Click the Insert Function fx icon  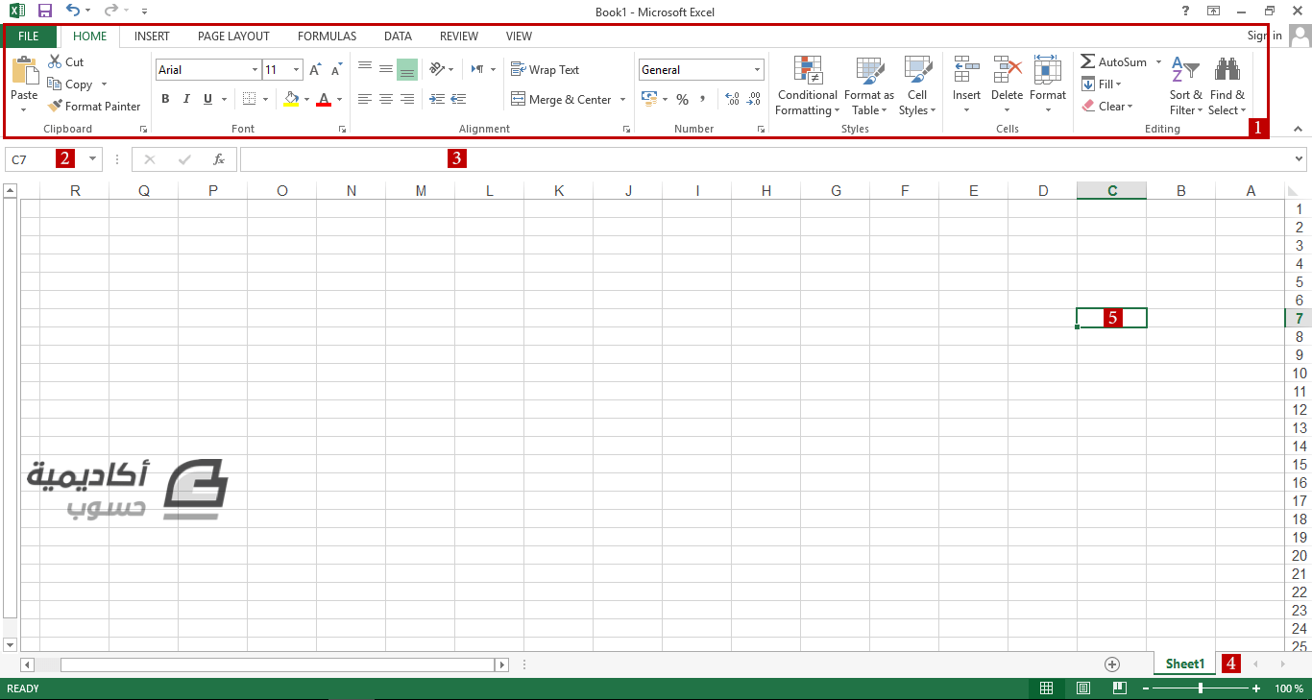[219, 159]
